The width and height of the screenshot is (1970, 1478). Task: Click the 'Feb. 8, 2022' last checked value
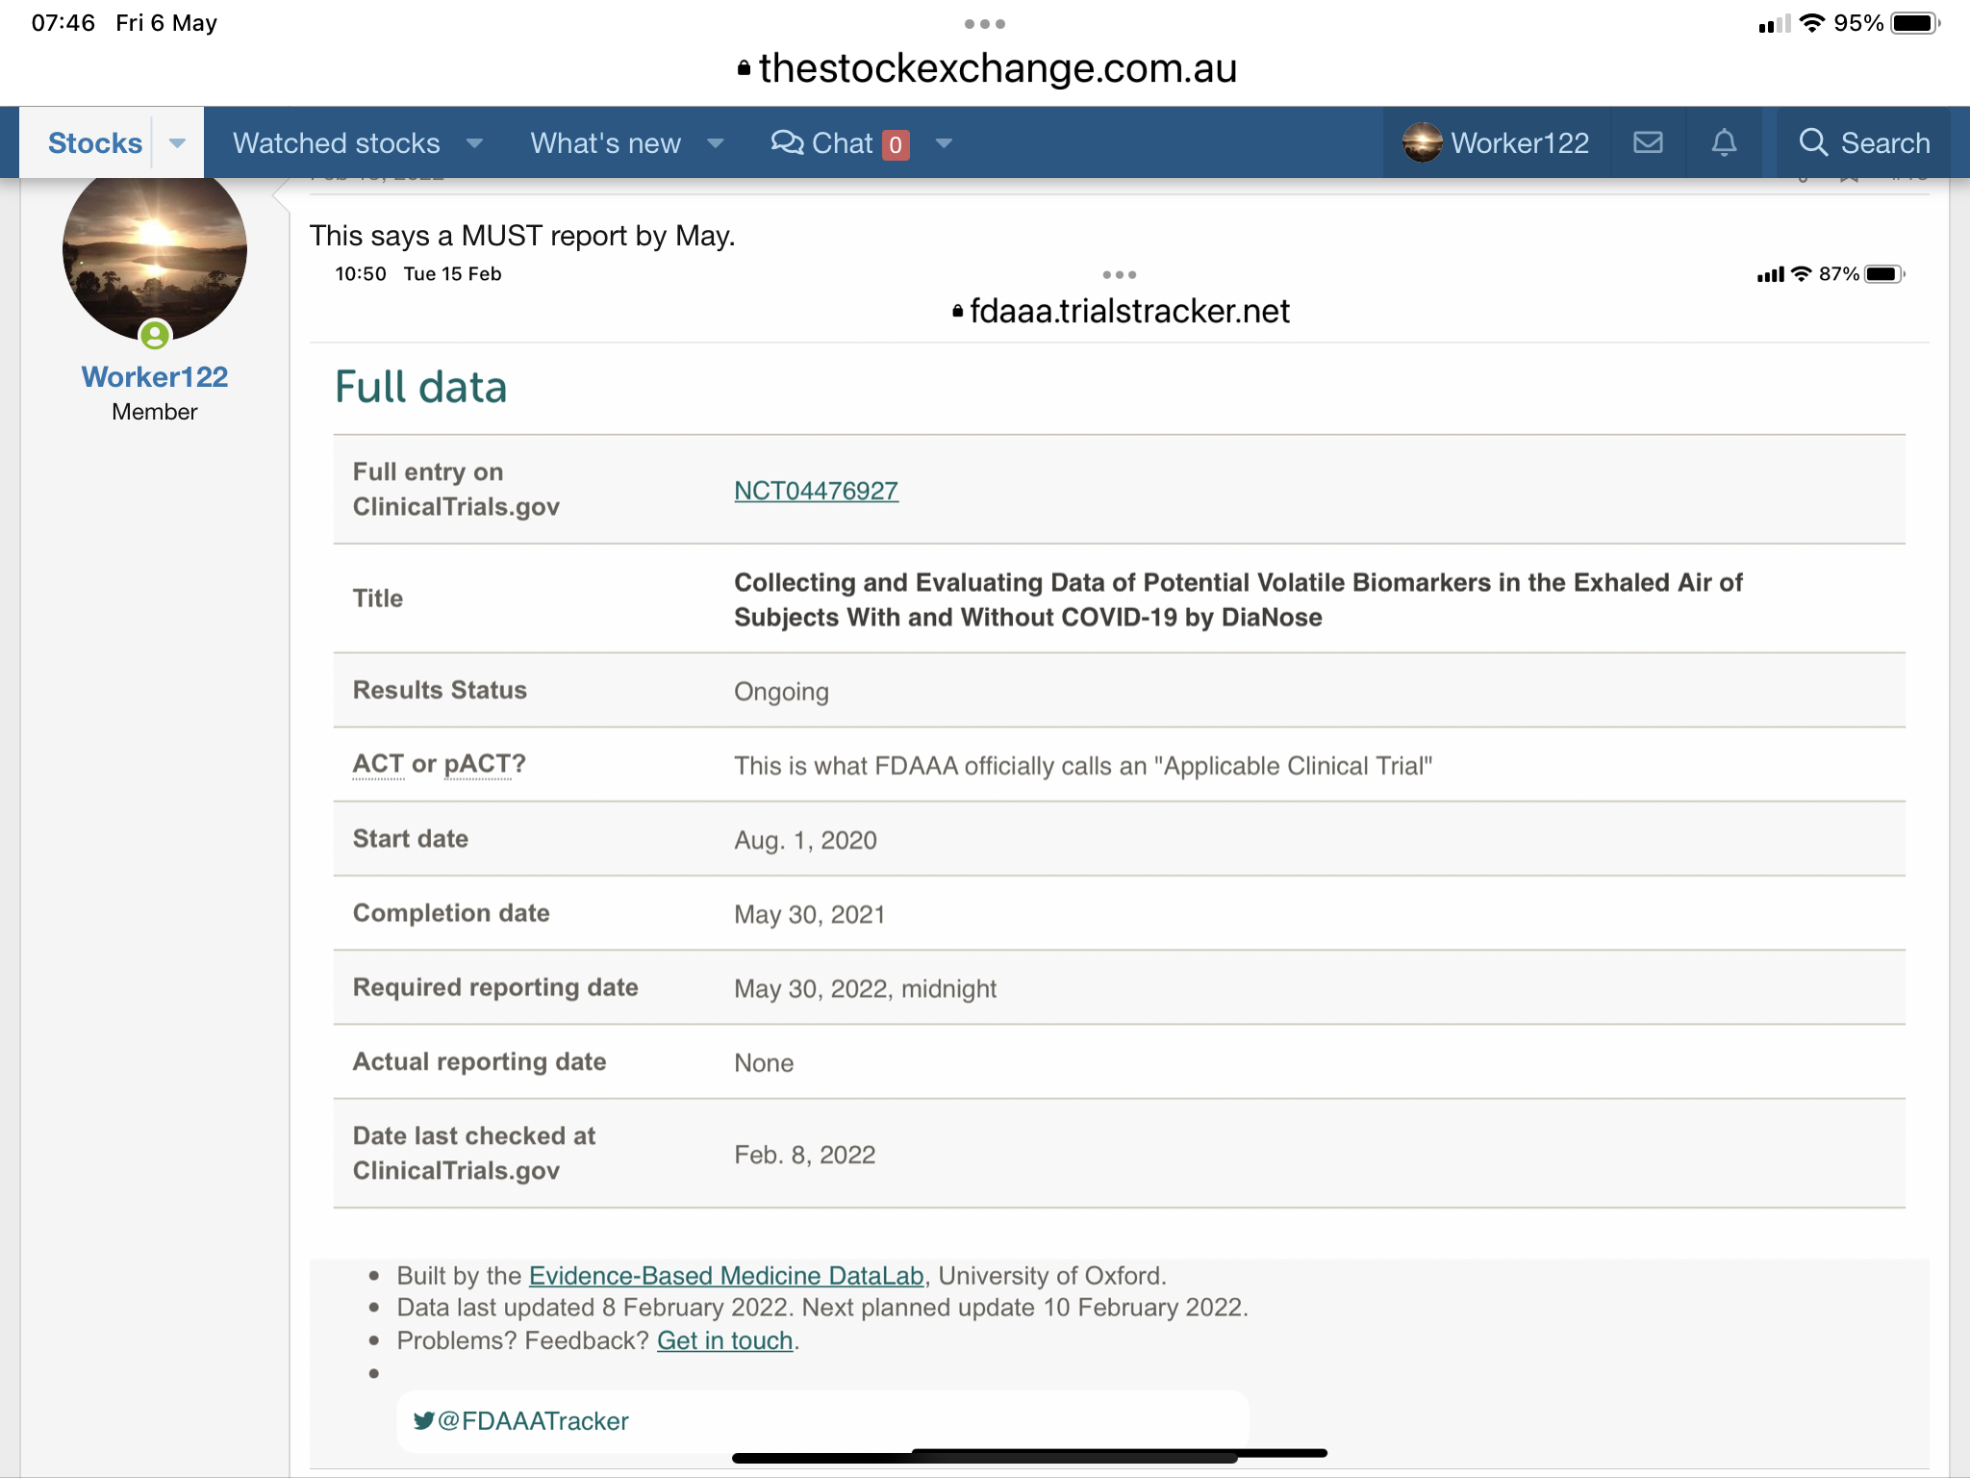[804, 1155]
